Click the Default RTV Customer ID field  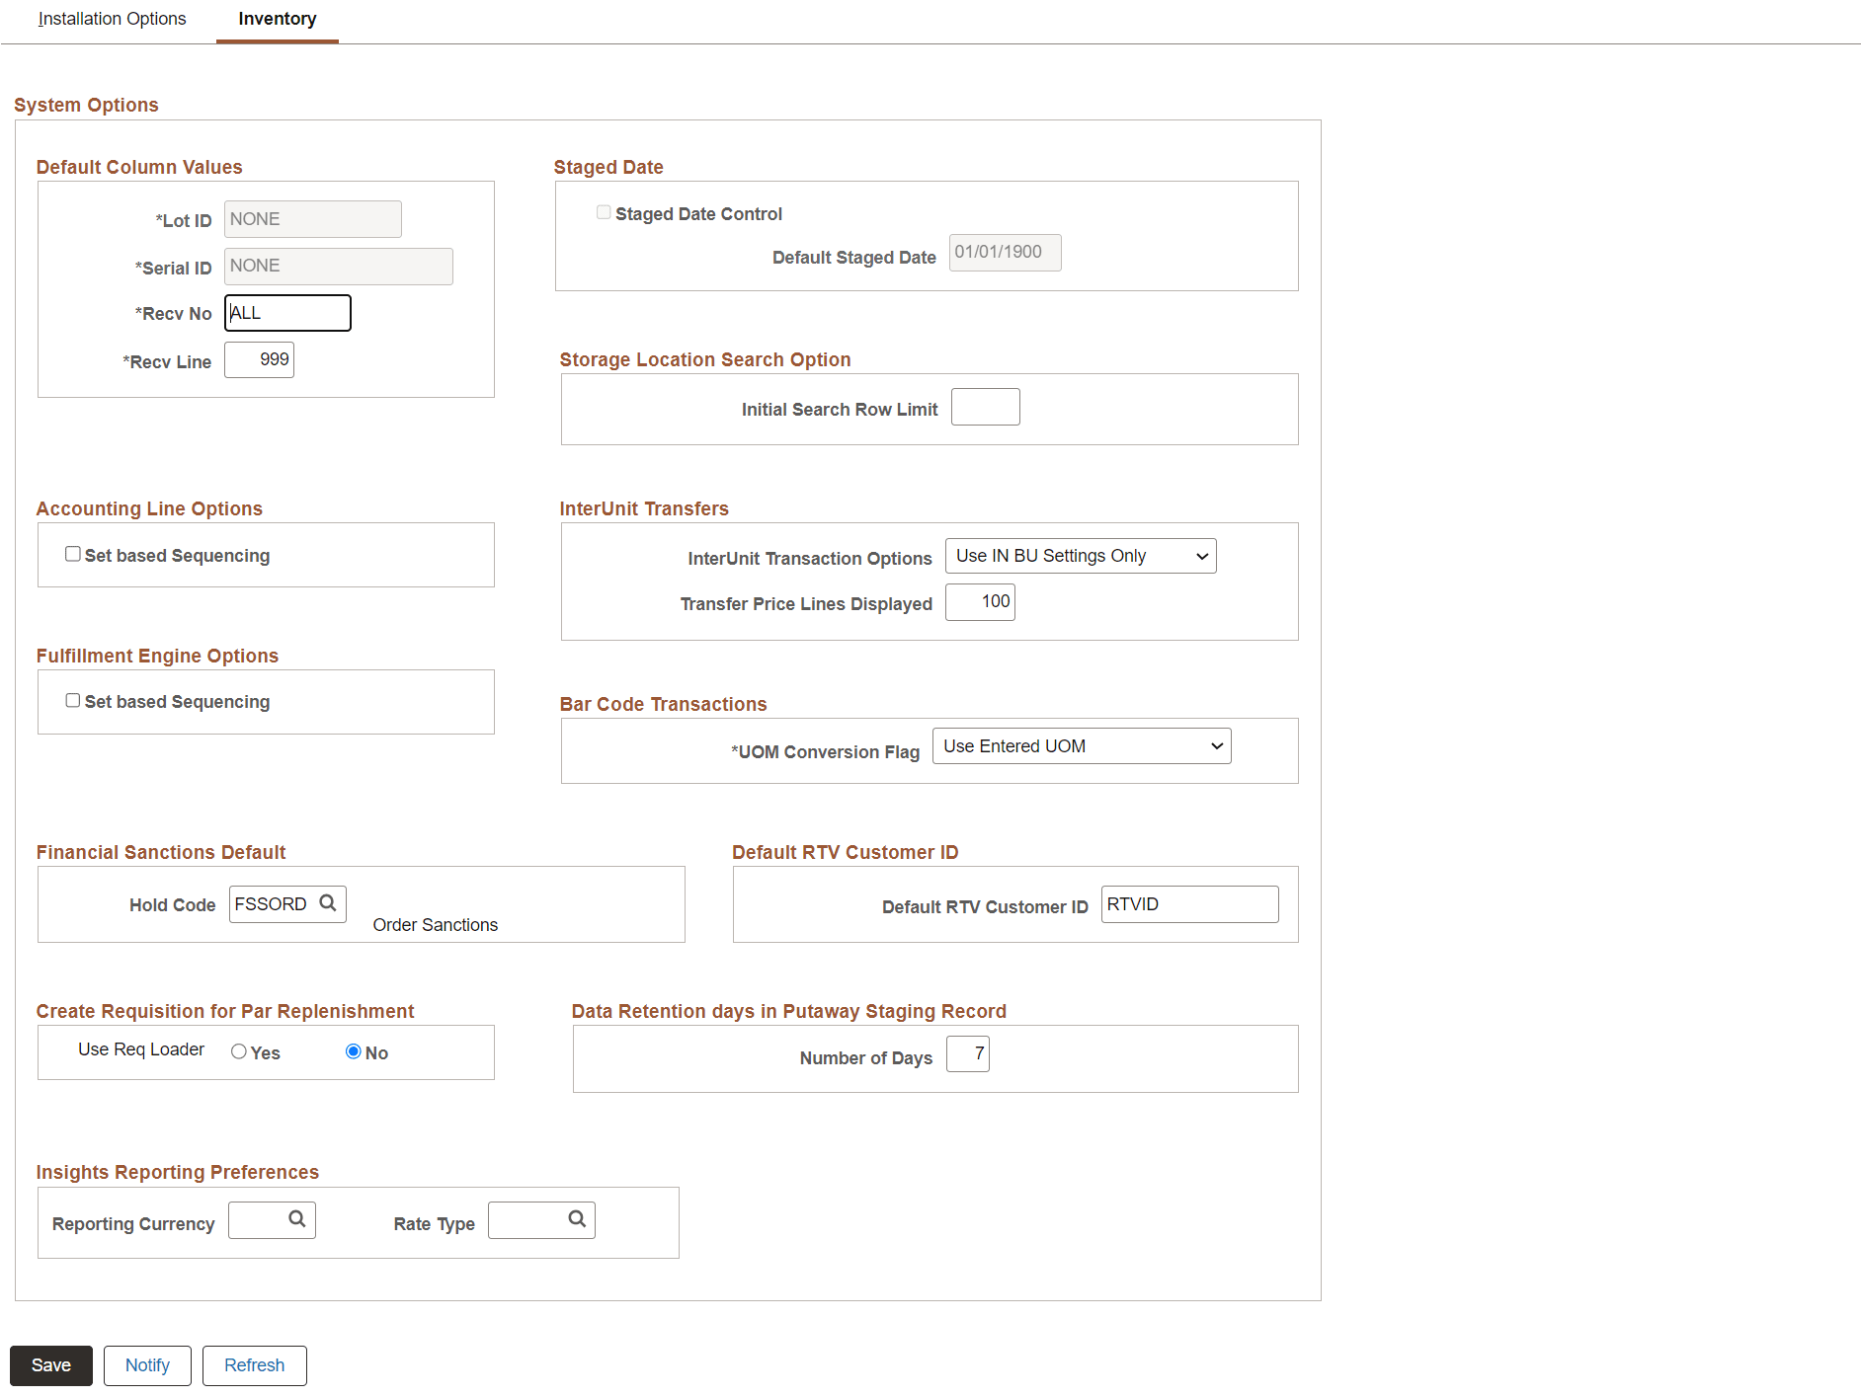click(1188, 903)
